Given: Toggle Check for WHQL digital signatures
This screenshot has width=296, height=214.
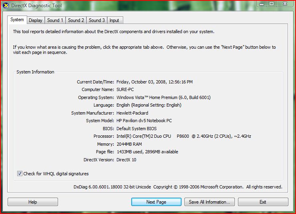Looking at the screenshot, I should point(20,174).
